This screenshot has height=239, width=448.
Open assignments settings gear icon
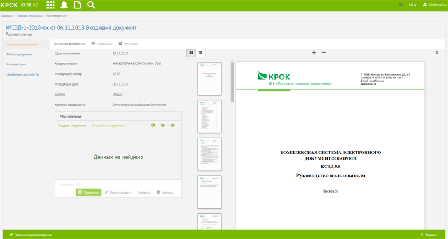(153, 125)
